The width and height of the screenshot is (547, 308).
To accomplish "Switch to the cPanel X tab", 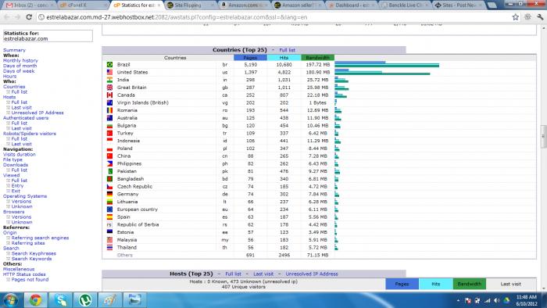I will pos(82,5).
